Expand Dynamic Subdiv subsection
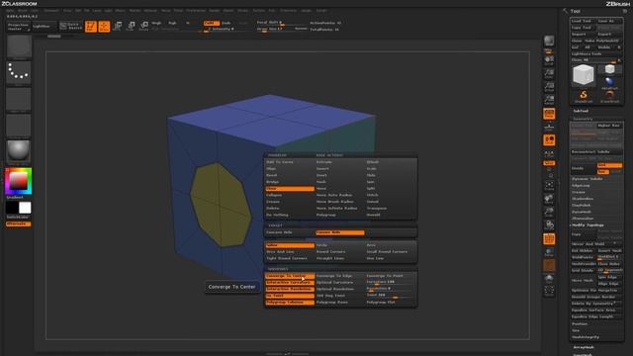The width and height of the screenshot is (633, 356). coord(588,179)
